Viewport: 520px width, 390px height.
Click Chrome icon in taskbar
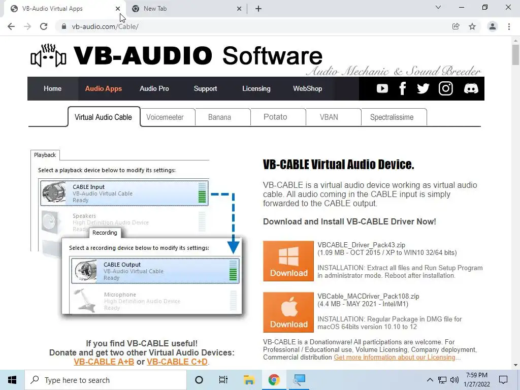point(274,380)
